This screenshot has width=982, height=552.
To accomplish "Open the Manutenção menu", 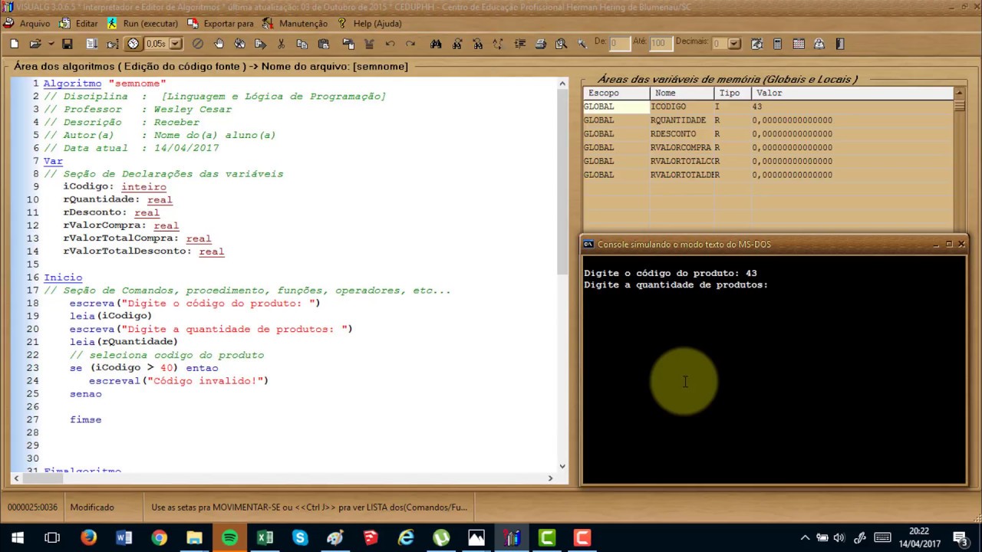I will [295, 24].
